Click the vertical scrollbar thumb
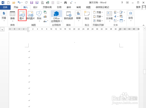146x108 pixels. coord(145,72)
